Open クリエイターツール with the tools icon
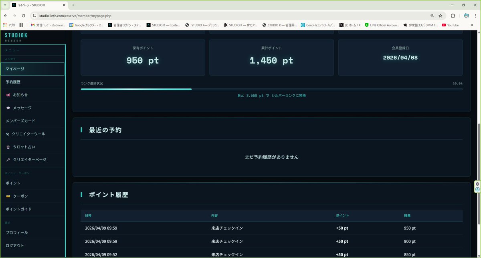The image size is (481, 258). coord(32,134)
